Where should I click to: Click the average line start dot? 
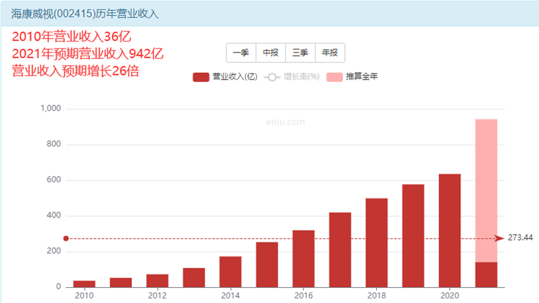[x=66, y=238]
